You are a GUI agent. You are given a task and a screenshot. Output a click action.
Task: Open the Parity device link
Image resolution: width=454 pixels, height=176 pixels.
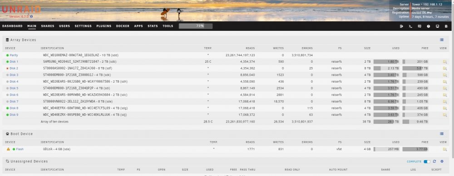(14, 55)
